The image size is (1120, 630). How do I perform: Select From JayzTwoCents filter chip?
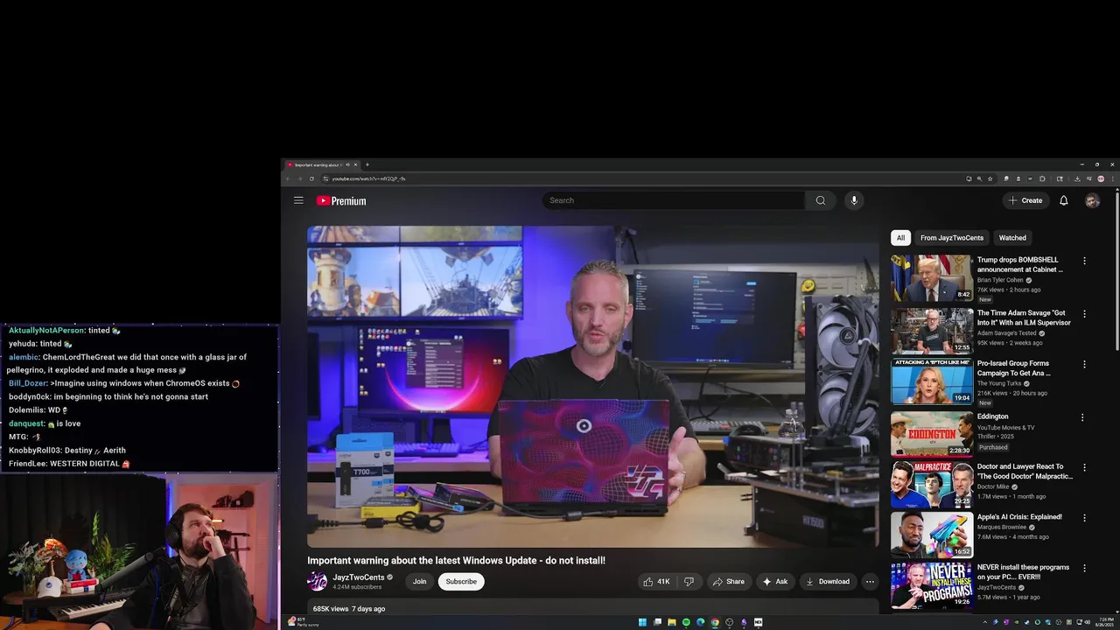[x=952, y=238]
